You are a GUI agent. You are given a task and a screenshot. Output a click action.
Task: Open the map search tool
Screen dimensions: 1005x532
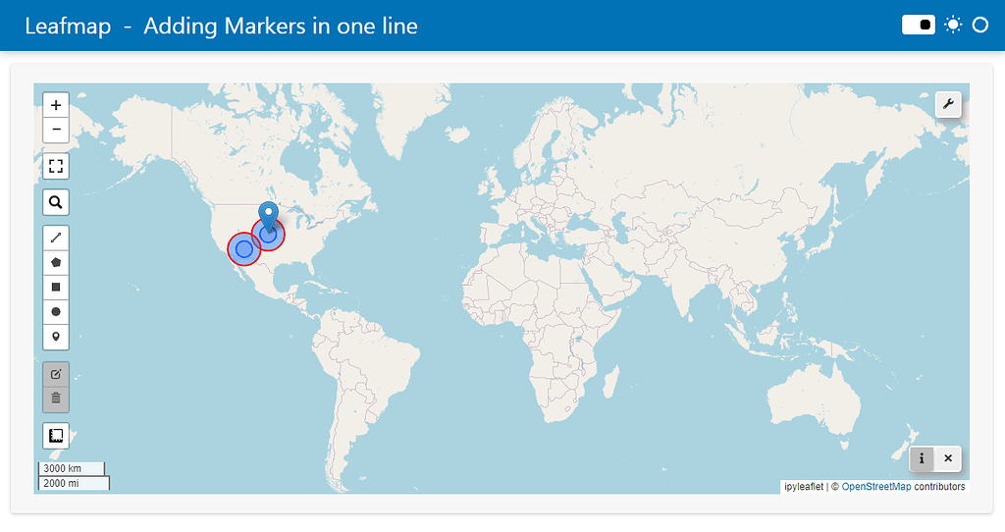[x=56, y=202]
